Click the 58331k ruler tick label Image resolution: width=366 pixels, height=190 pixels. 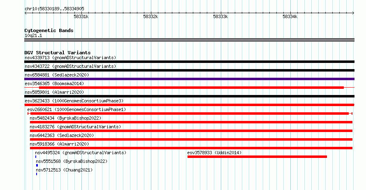[81, 16]
